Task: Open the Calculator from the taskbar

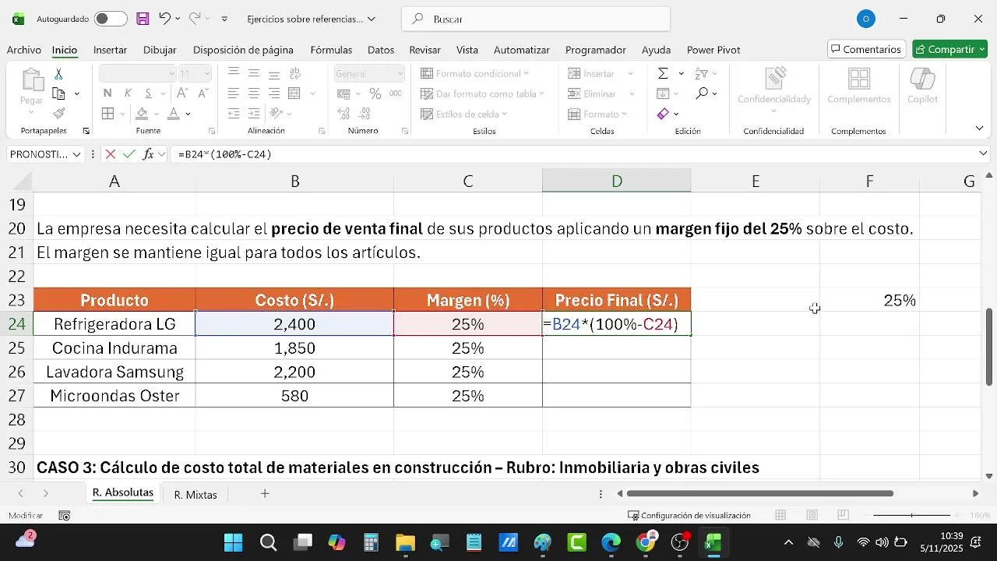Action: (x=371, y=542)
